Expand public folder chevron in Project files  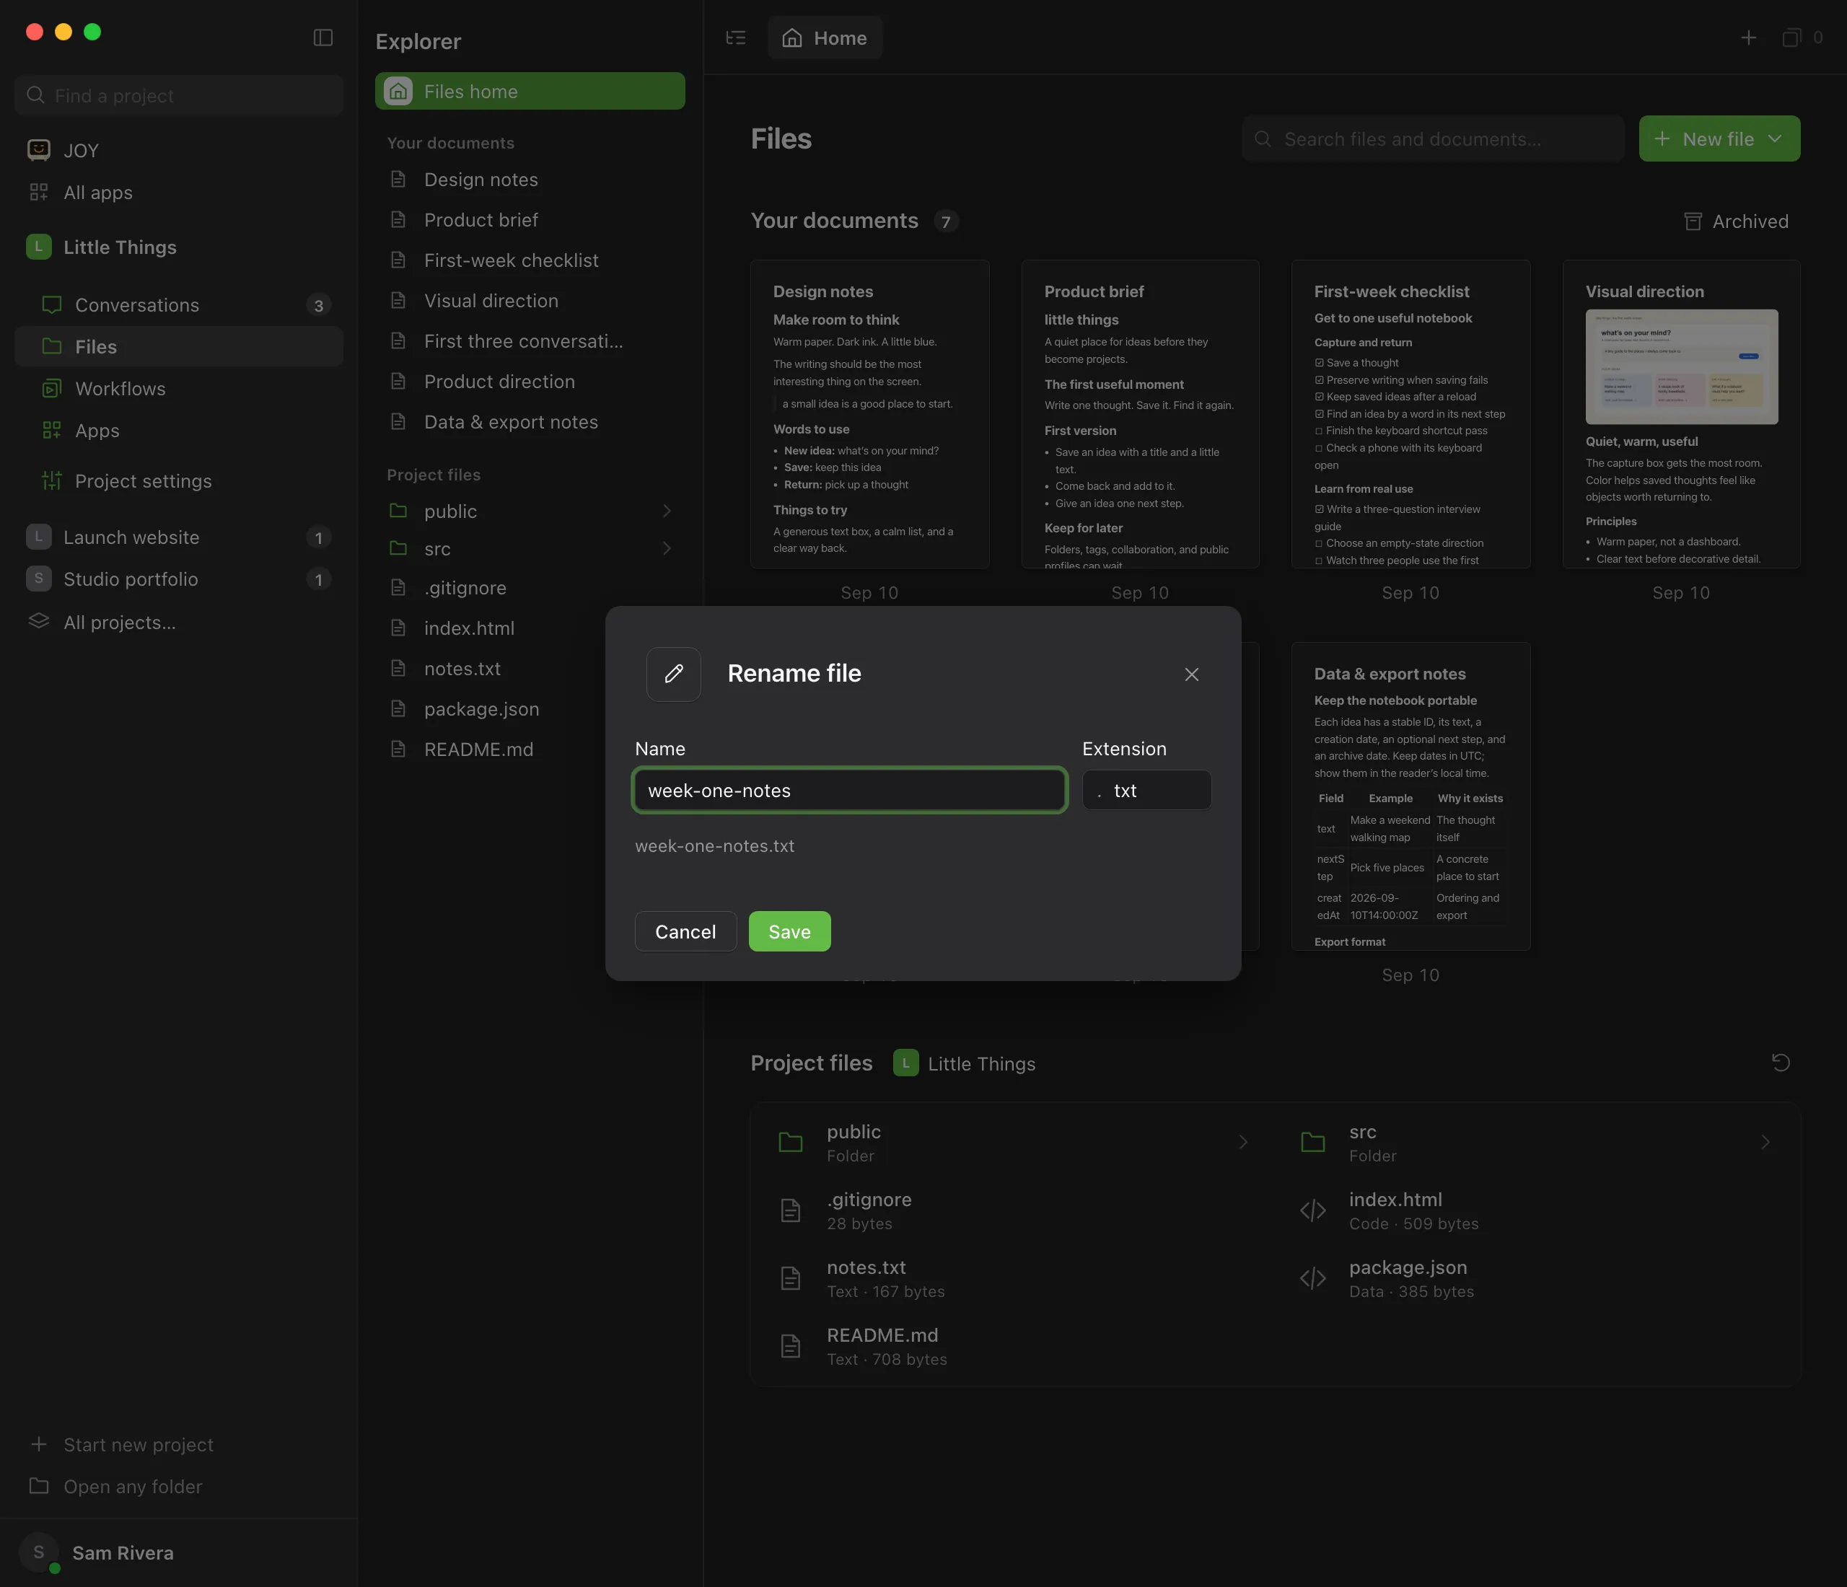click(x=1242, y=1143)
